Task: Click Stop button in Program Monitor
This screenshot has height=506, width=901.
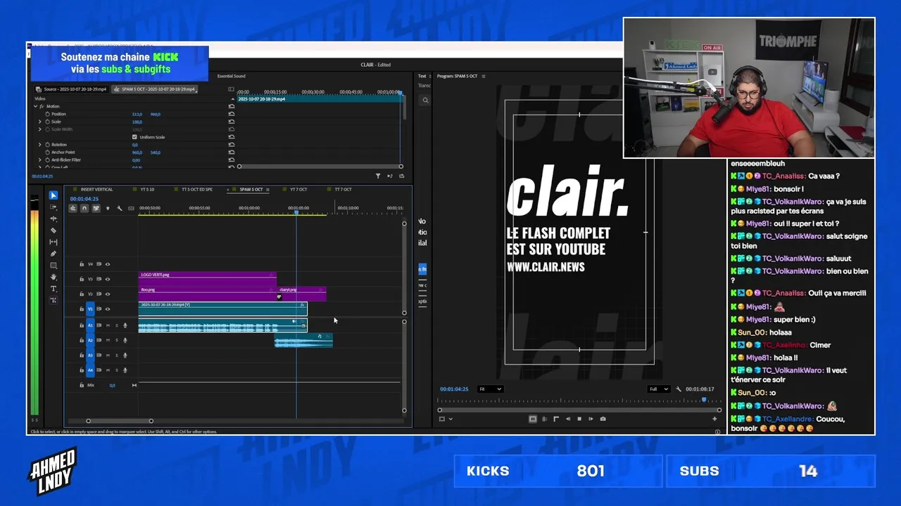Action: click(579, 419)
